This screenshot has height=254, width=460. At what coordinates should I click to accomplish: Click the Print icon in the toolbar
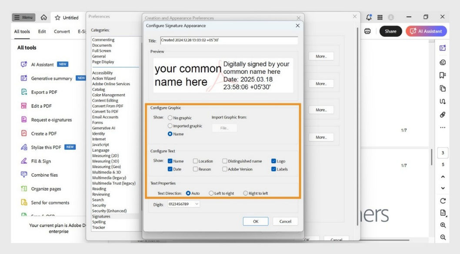point(368,31)
